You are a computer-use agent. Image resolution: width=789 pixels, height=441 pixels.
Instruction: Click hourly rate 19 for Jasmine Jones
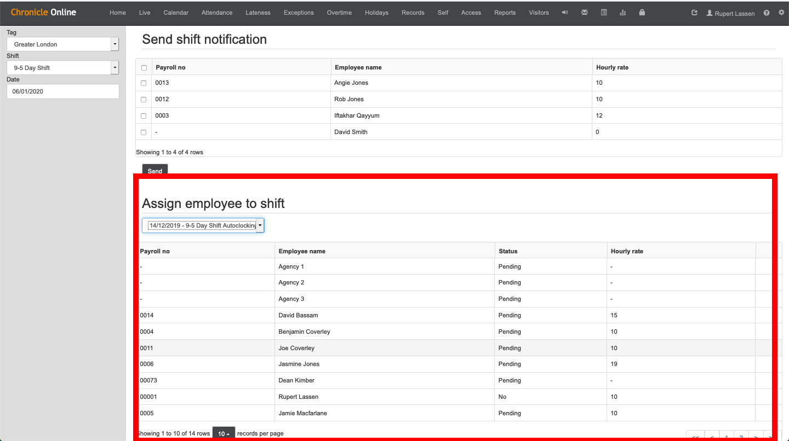click(614, 364)
